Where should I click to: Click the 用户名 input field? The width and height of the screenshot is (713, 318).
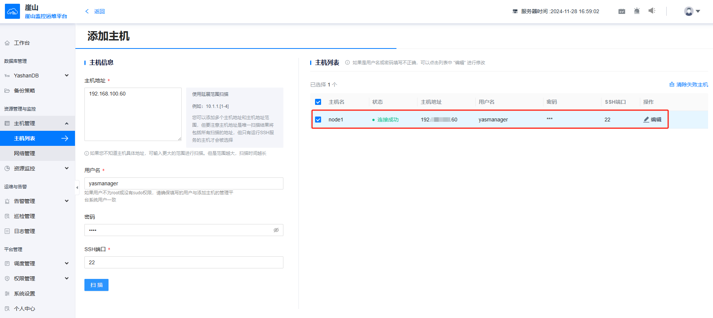(184, 183)
